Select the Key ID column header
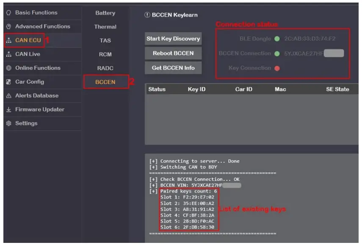Screen dimensions: 362x245 196,89
